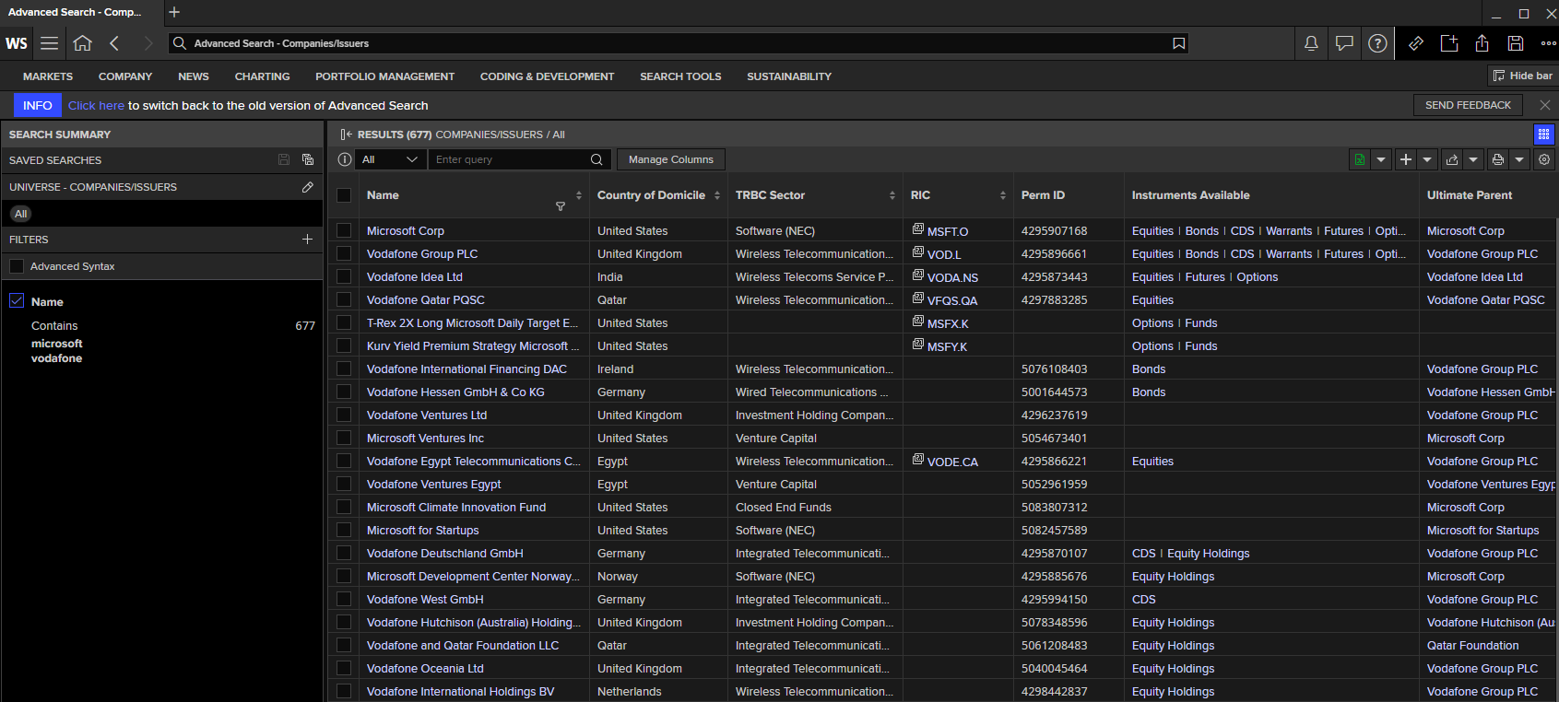Open the notifications bell
The image size is (1559, 702).
[x=1310, y=43]
